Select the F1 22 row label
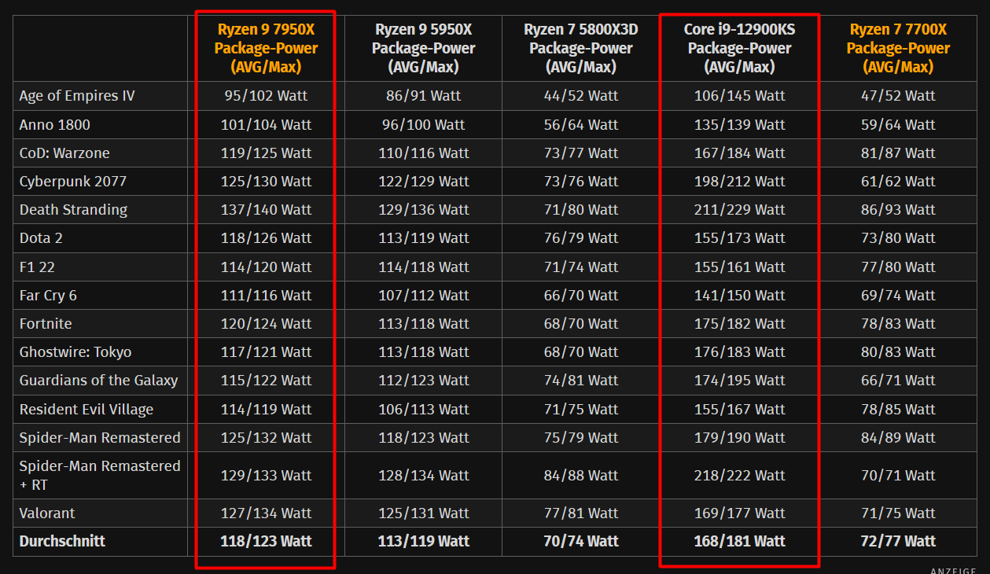This screenshot has width=990, height=574. [37, 267]
